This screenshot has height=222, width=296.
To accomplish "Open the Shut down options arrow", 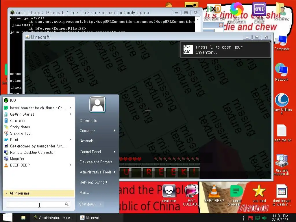I will [100, 204].
